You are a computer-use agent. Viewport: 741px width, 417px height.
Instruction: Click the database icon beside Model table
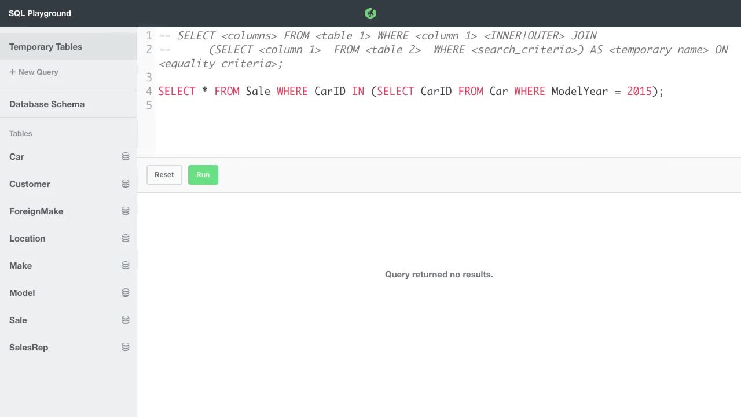click(x=126, y=292)
